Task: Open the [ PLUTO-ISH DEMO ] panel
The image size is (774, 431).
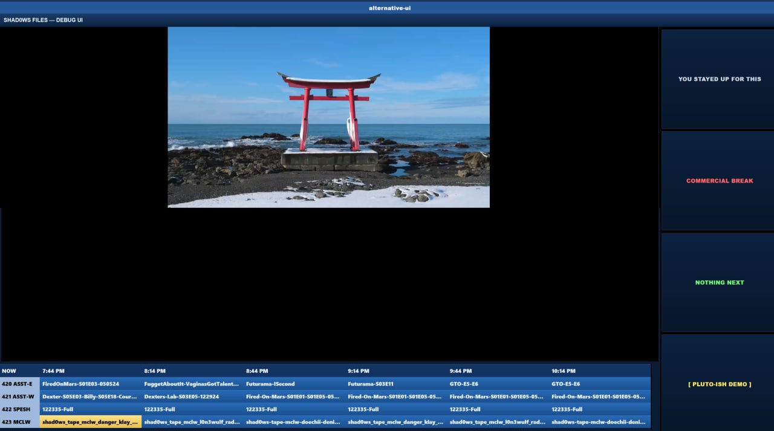Action: click(719, 384)
